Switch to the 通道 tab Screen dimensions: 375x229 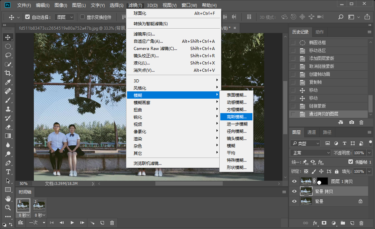pyautogui.click(x=311, y=132)
